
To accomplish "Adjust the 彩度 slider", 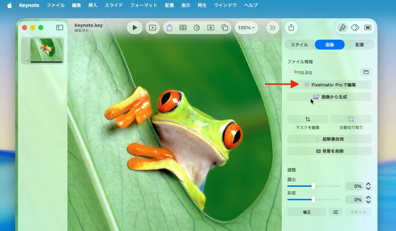I will click(313, 200).
